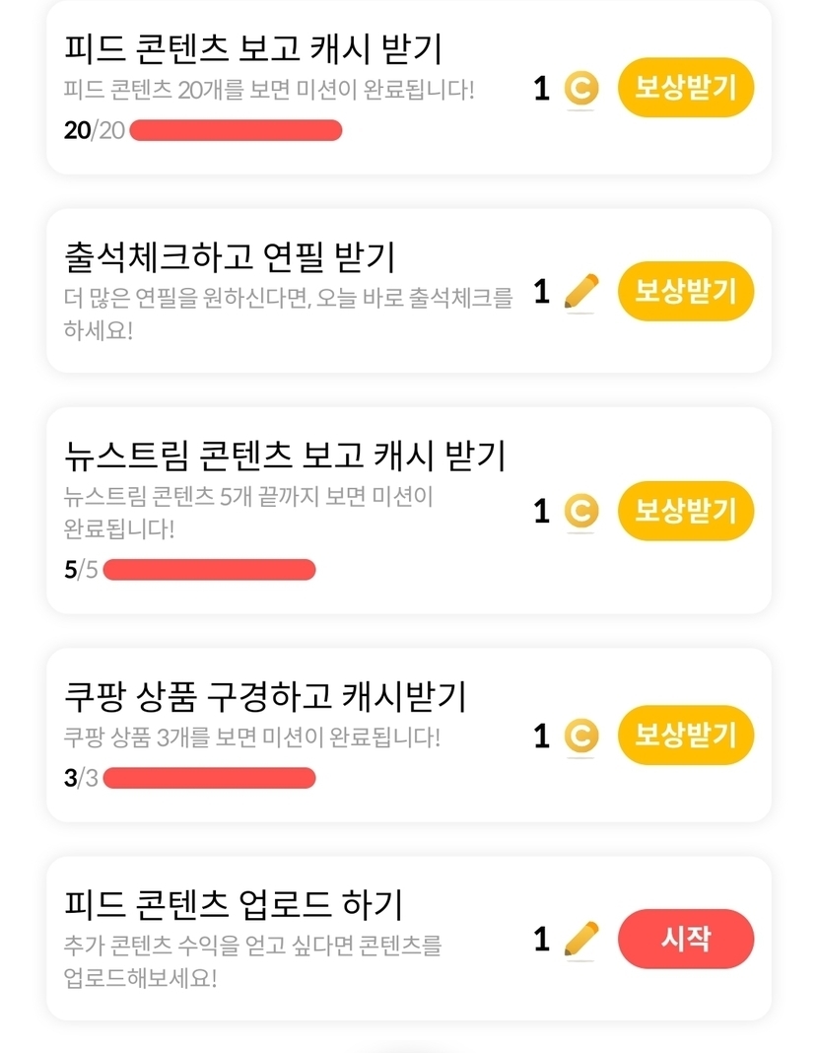
Task: Tap the 3/3 Coupang products progress bar
Action: (209, 778)
